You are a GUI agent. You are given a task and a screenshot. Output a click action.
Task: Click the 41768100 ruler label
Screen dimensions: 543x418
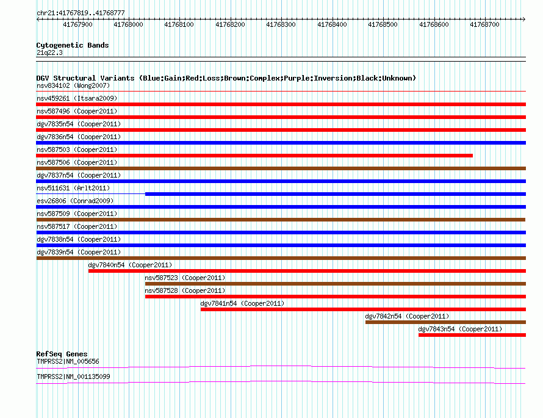[x=179, y=24]
